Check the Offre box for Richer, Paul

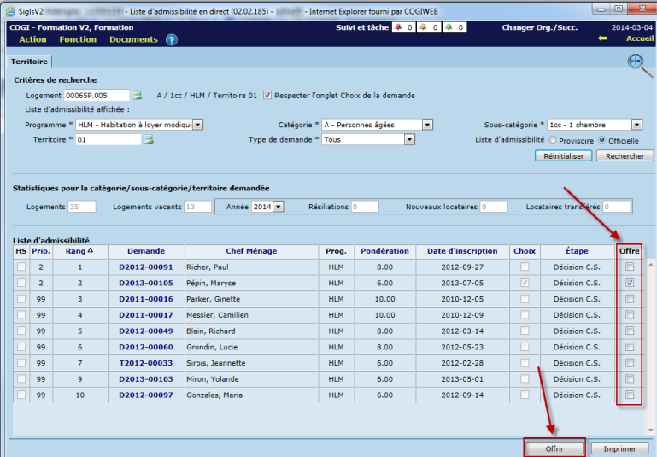pyautogui.click(x=630, y=267)
